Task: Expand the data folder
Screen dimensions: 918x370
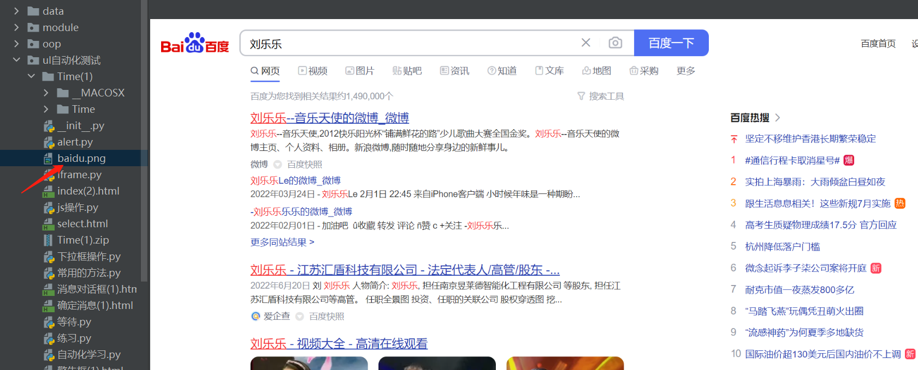Action: tap(16, 11)
